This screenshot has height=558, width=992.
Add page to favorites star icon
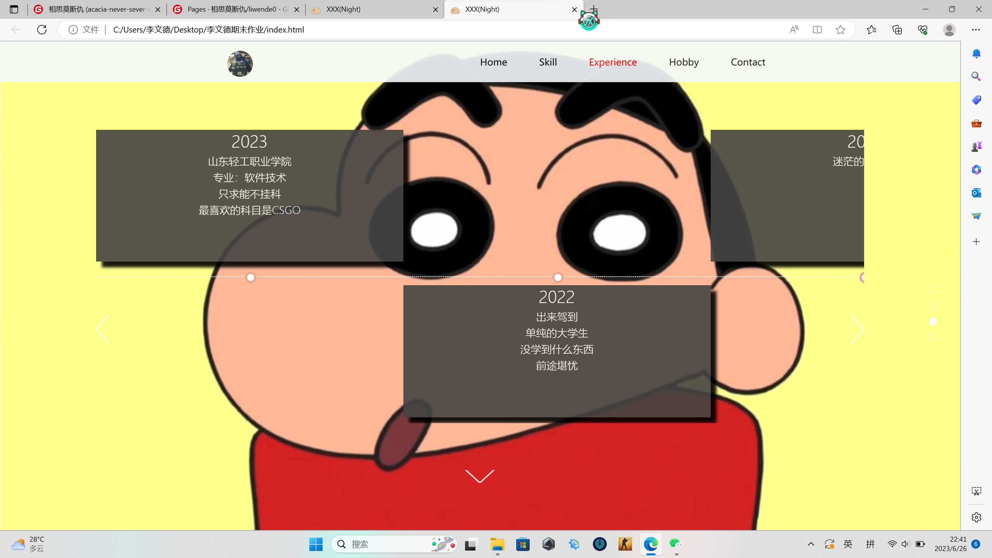(840, 29)
